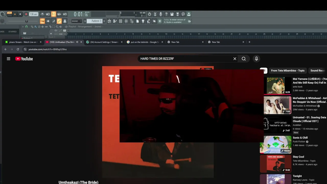Screen dimensions: 327x184
Task: Select the playlist mute tool
Action: pos(43,27)
